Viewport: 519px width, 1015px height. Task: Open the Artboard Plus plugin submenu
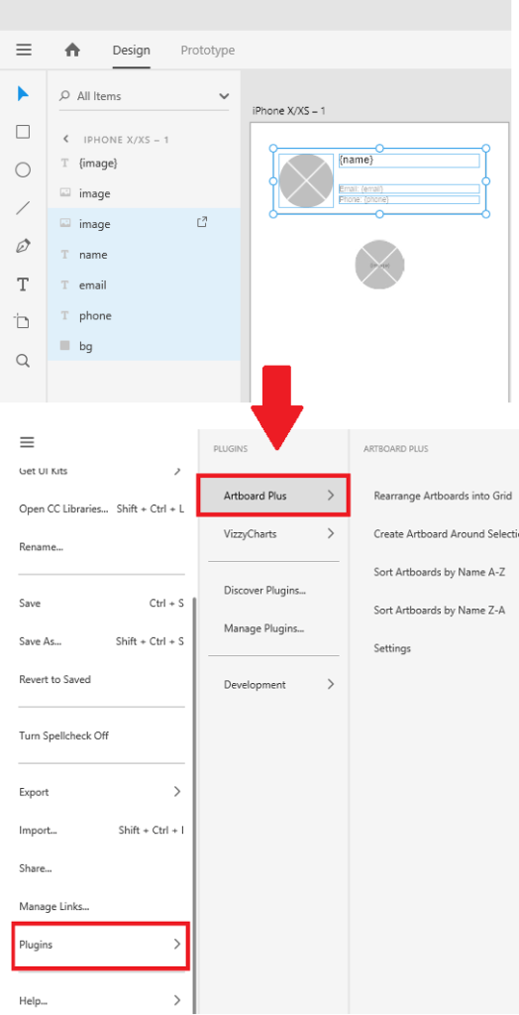point(273,496)
